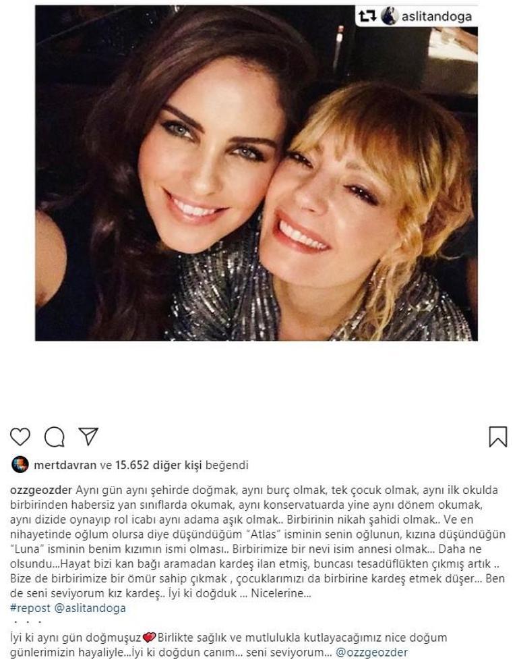Click the repost arrows icon on photo
This screenshot has width=519, height=664.
[367, 16]
